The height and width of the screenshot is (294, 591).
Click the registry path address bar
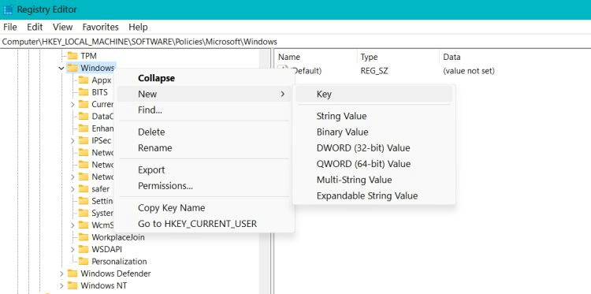click(x=295, y=42)
